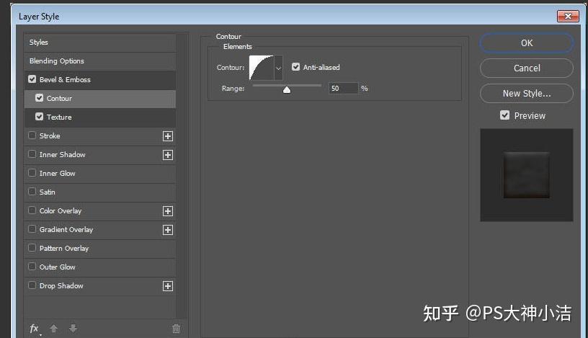Select the Bevel & Emboss row
Viewport: 588px width, 338px height.
coord(100,80)
